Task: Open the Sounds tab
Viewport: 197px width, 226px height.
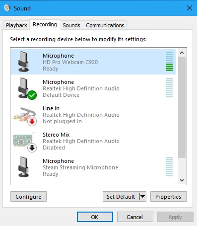Action: pos(71,25)
